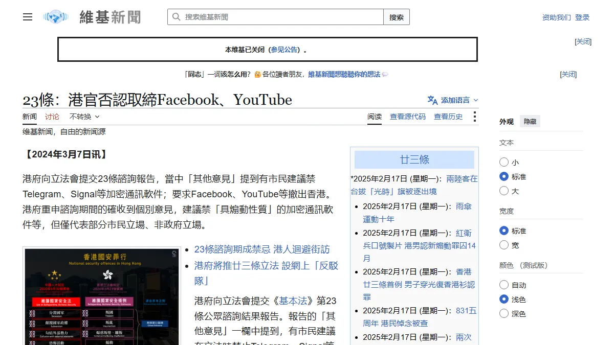Click the article title 23條：港官否認取締Facebook、YouTube
614x345 pixels.
(157, 100)
